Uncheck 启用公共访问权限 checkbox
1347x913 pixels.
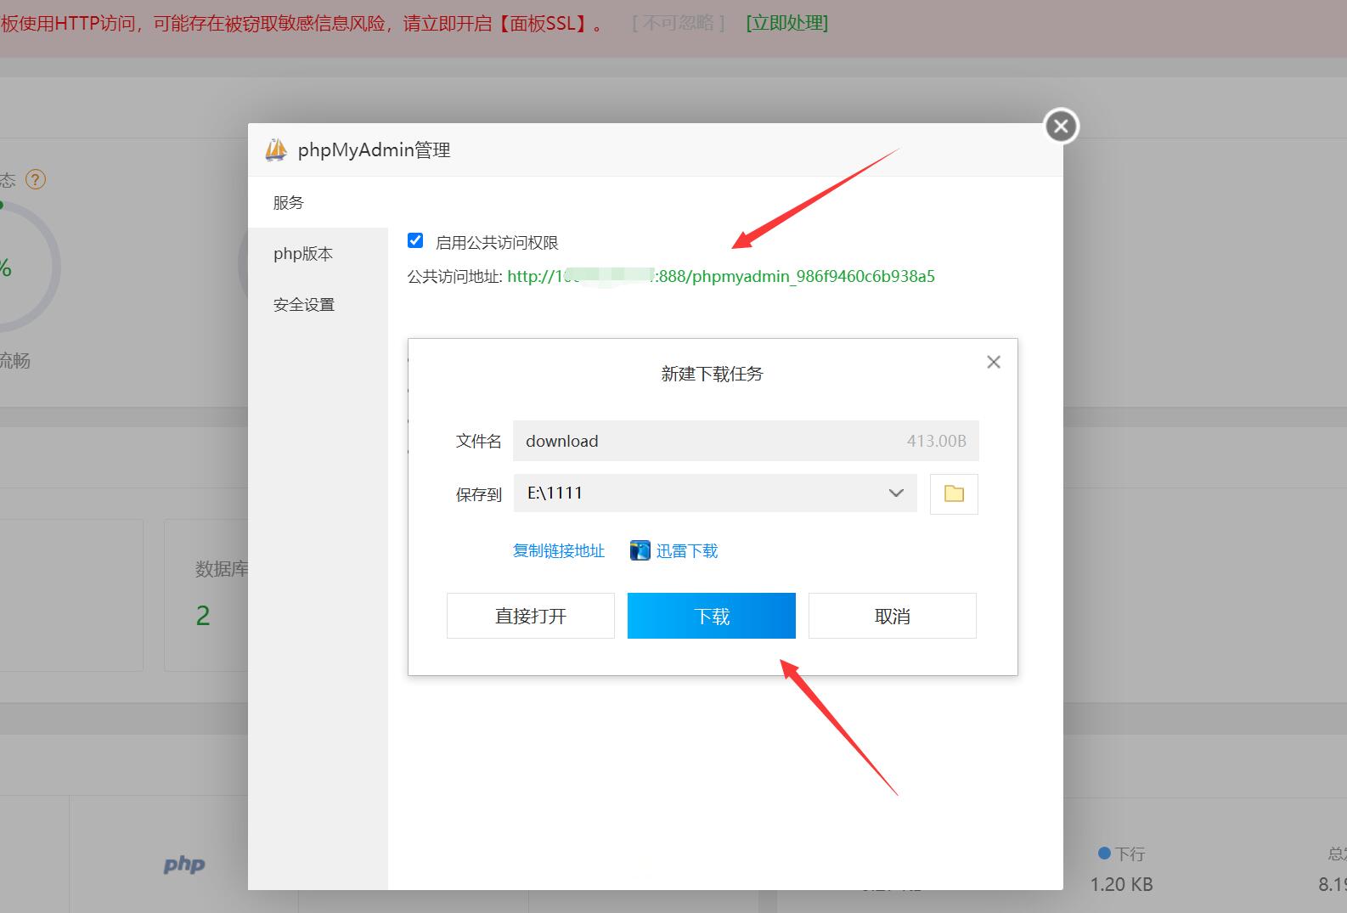pyautogui.click(x=415, y=240)
